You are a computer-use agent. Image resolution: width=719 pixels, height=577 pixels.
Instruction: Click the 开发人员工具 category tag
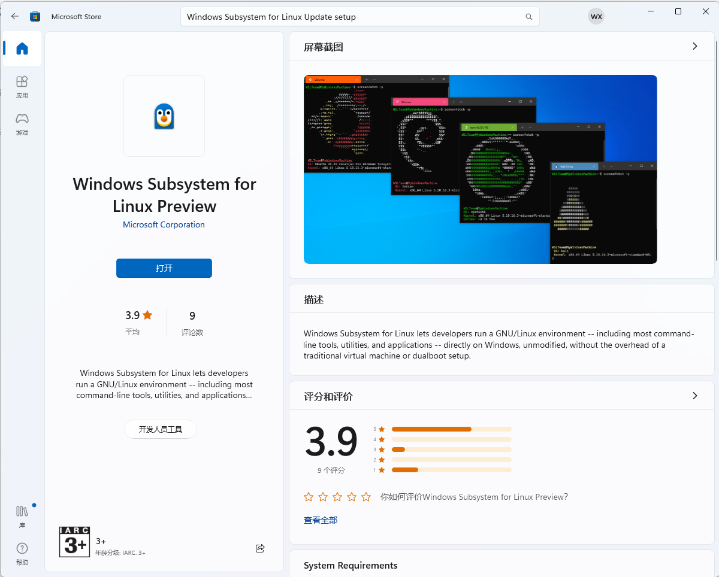coord(161,429)
